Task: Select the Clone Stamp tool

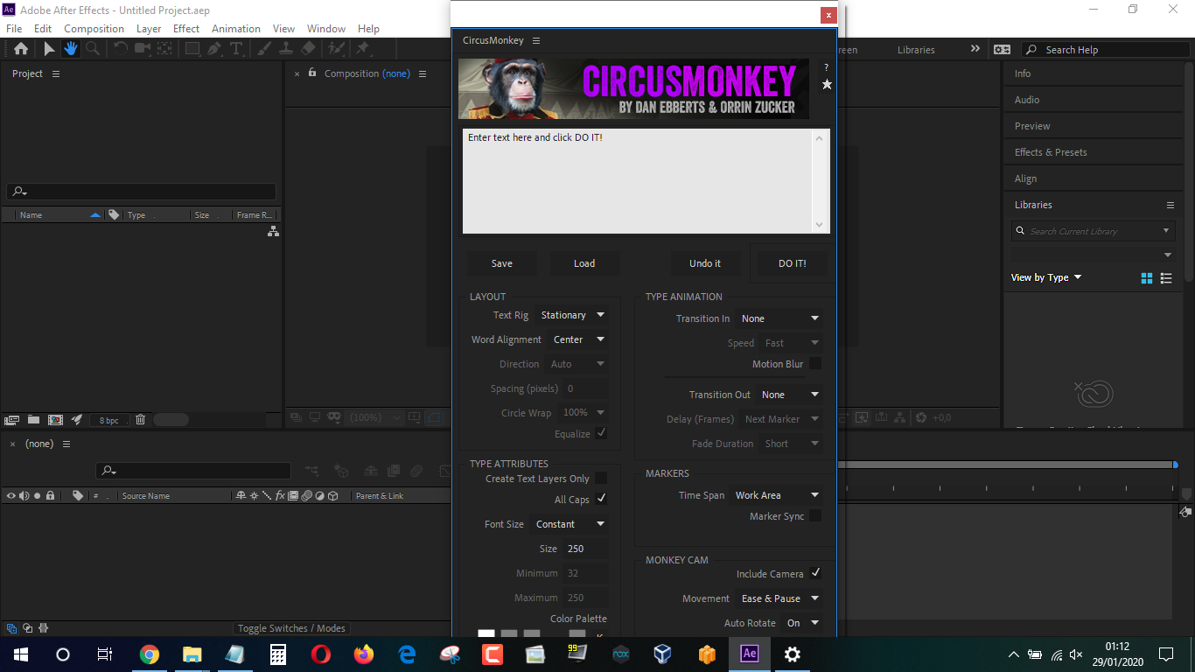Action: pos(287,49)
